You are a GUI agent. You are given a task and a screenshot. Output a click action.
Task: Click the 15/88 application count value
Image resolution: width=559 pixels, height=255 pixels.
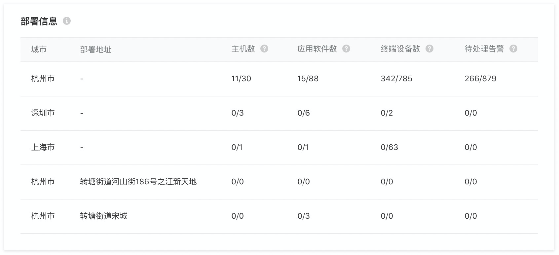click(308, 79)
